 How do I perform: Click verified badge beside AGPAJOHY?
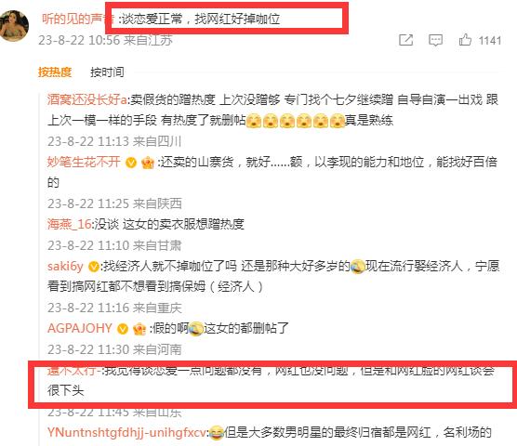pyautogui.click(x=123, y=328)
